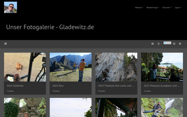Viewport: 187px width, 117px height.
Task: Open the waterfall jumping people thumbnail
Action: (162, 107)
